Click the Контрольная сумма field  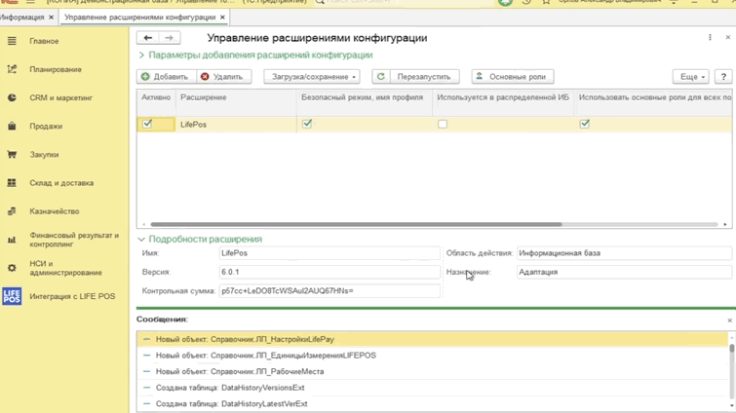point(329,291)
